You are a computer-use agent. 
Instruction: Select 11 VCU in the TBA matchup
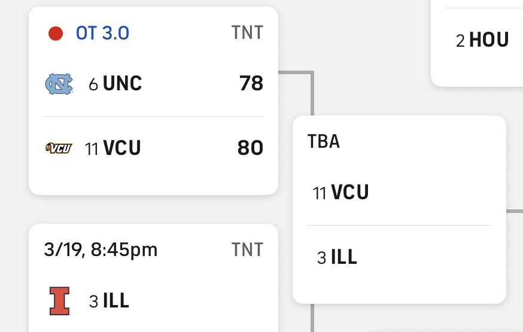pos(340,193)
